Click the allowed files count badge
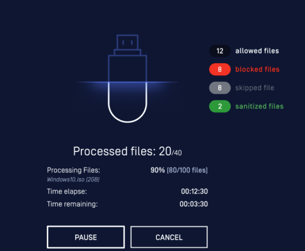This screenshot has width=305, height=251. pyautogui.click(x=220, y=51)
